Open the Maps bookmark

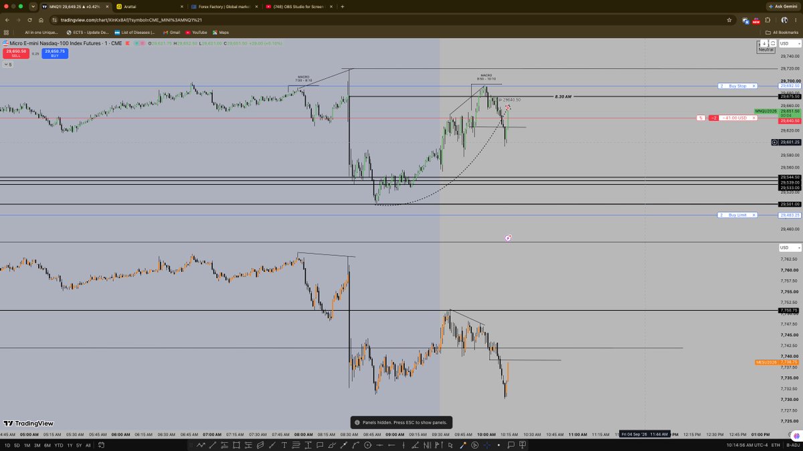point(221,32)
